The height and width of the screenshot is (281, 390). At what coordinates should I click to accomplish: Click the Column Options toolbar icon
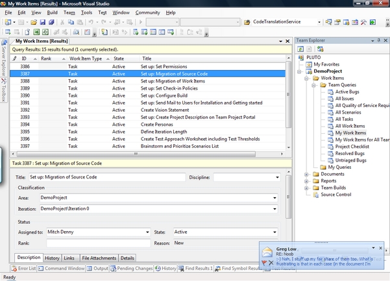click(87, 32)
